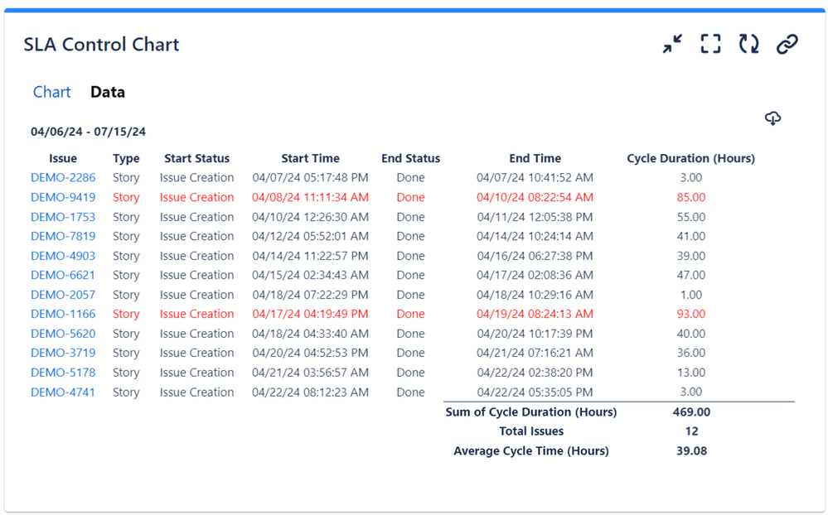Click cycle duration 1.00

tap(690, 295)
